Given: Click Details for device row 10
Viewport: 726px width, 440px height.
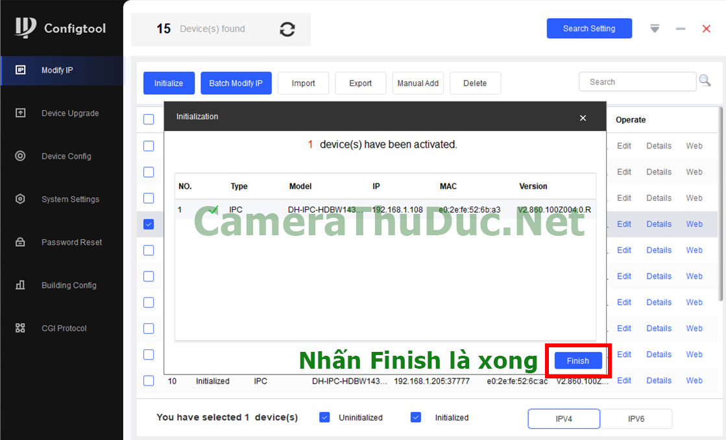Looking at the screenshot, I should (659, 381).
